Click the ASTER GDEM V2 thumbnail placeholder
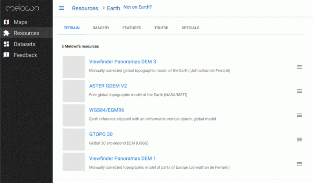This screenshot has height=183, width=313. tap(74, 91)
